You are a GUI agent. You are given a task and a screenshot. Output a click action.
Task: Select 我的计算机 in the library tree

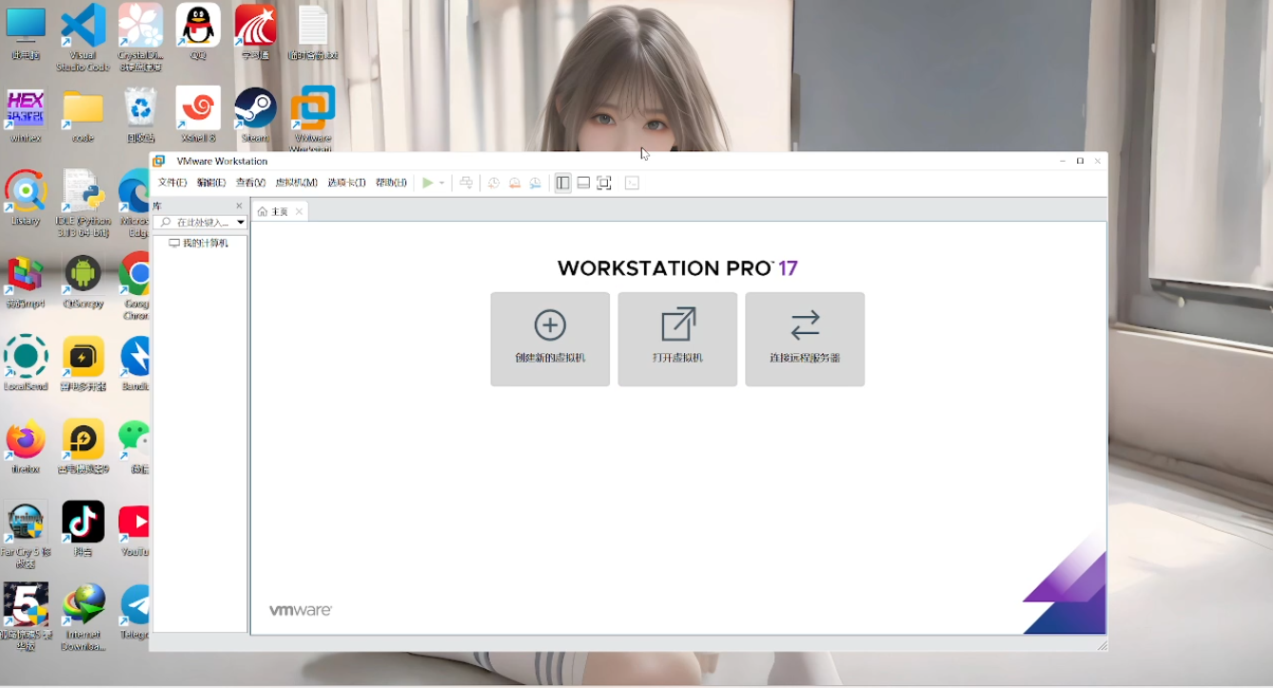[199, 244]
